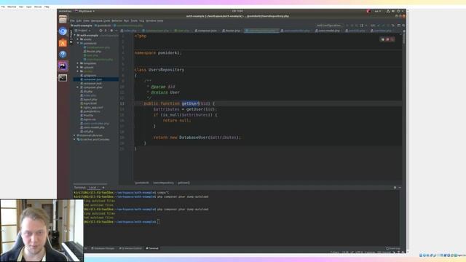The width and height of the screenshot is (466, 262).
Task: Click the locate-in-project target icon
Action: pos(100,31)
